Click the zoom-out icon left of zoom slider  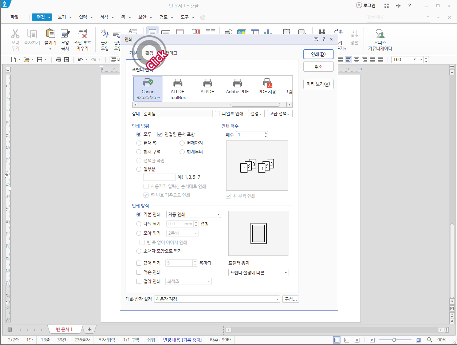(x=372, y=340)
